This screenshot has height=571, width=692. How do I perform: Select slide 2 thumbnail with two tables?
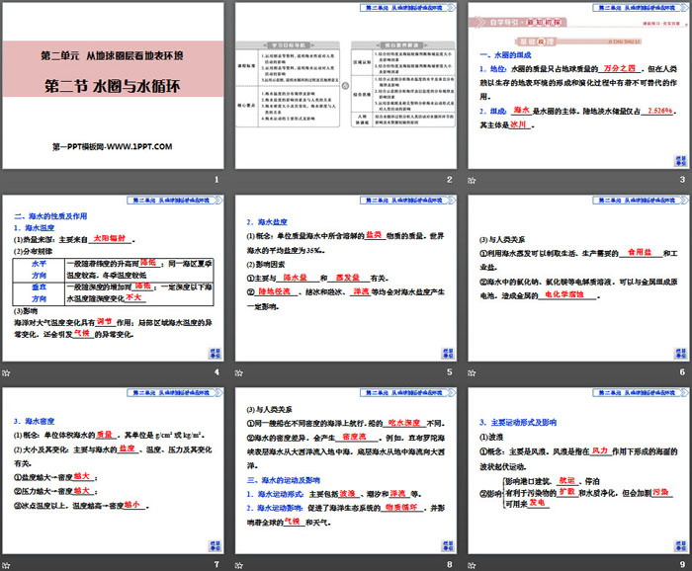pyautogui.click(x=346, y=86)
